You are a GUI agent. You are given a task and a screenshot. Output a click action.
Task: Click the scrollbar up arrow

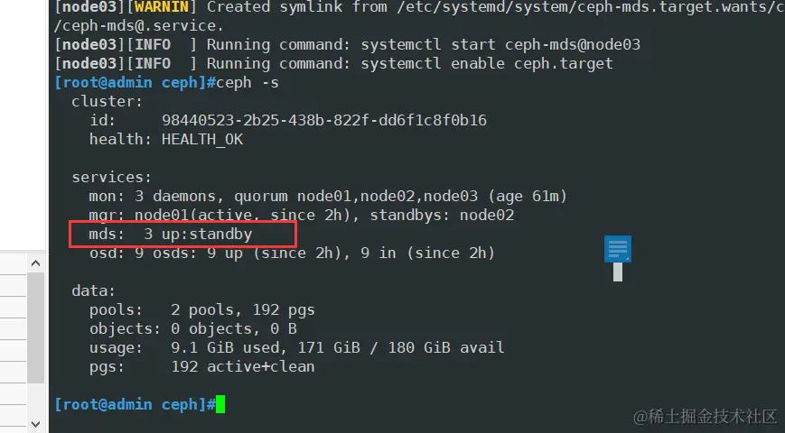tap(35, 263)
